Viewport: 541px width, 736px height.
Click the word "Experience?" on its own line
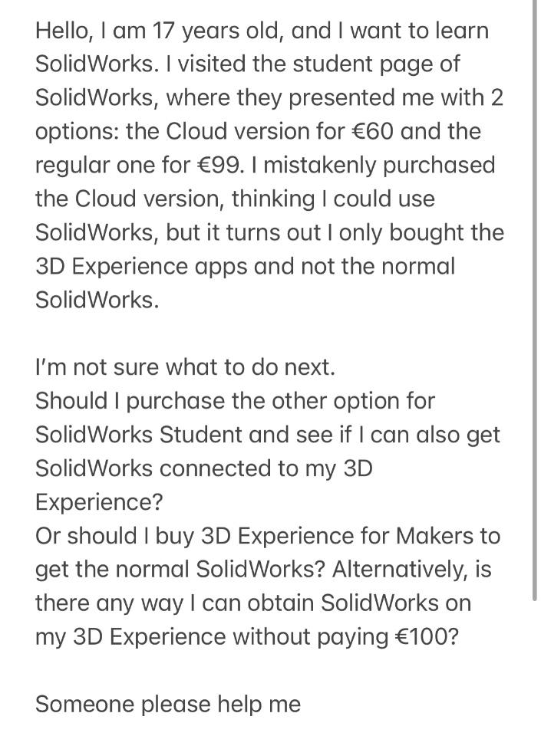(x=99, y=501)
